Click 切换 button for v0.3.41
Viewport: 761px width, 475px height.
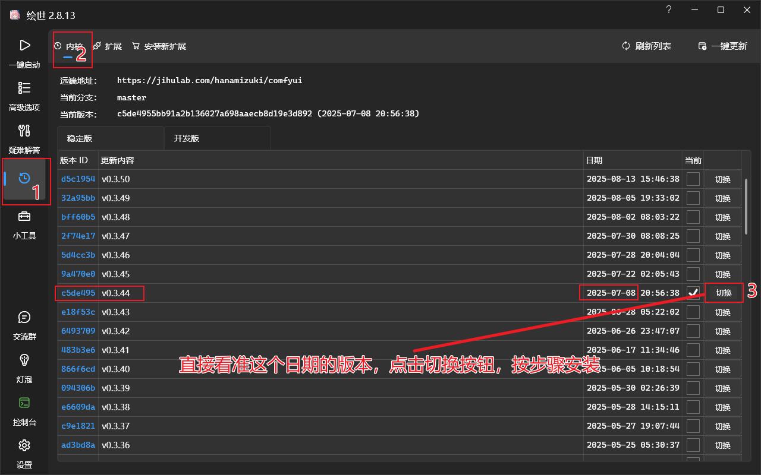click(x=723, y=350)
